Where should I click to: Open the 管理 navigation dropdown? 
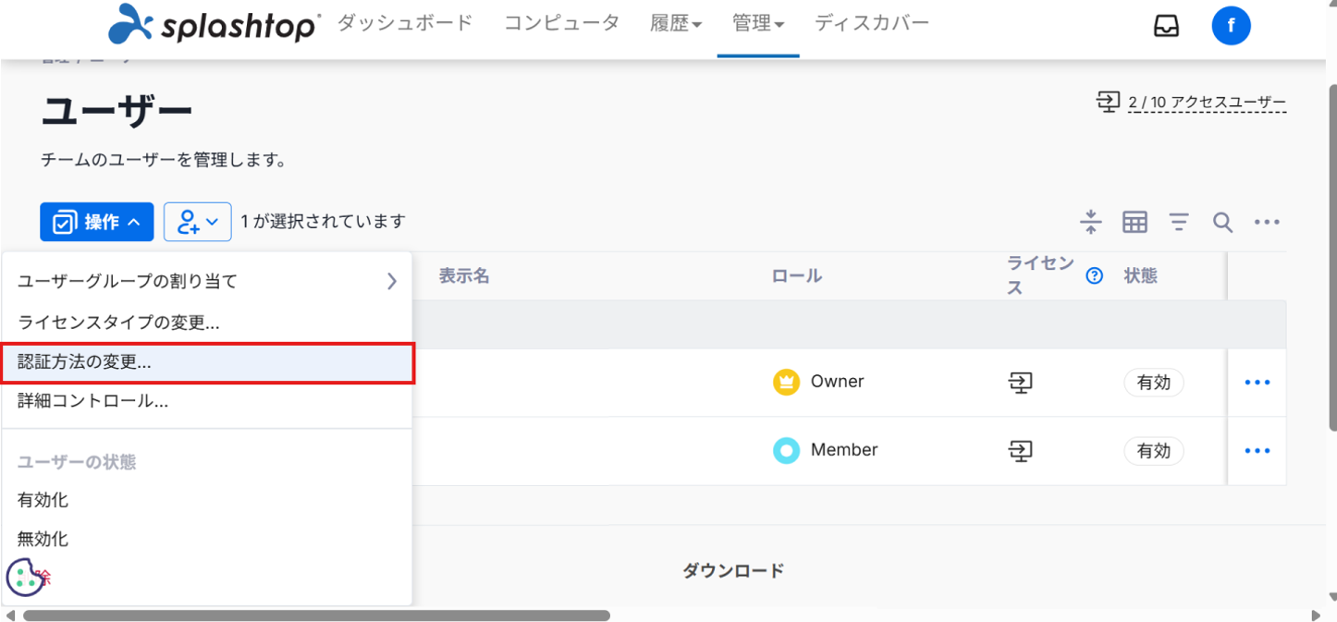pos(757,25)
